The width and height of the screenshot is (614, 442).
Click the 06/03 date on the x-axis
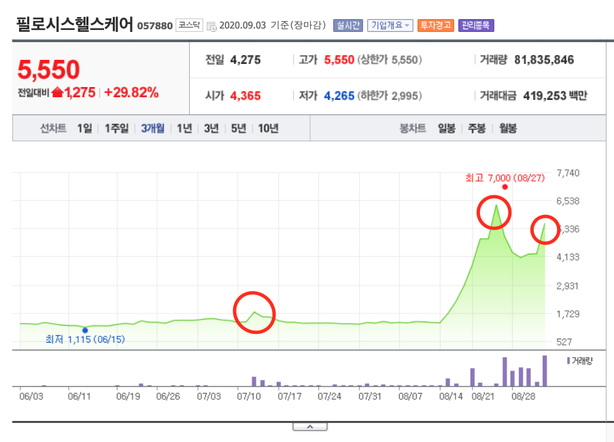[x=31, y=396]
